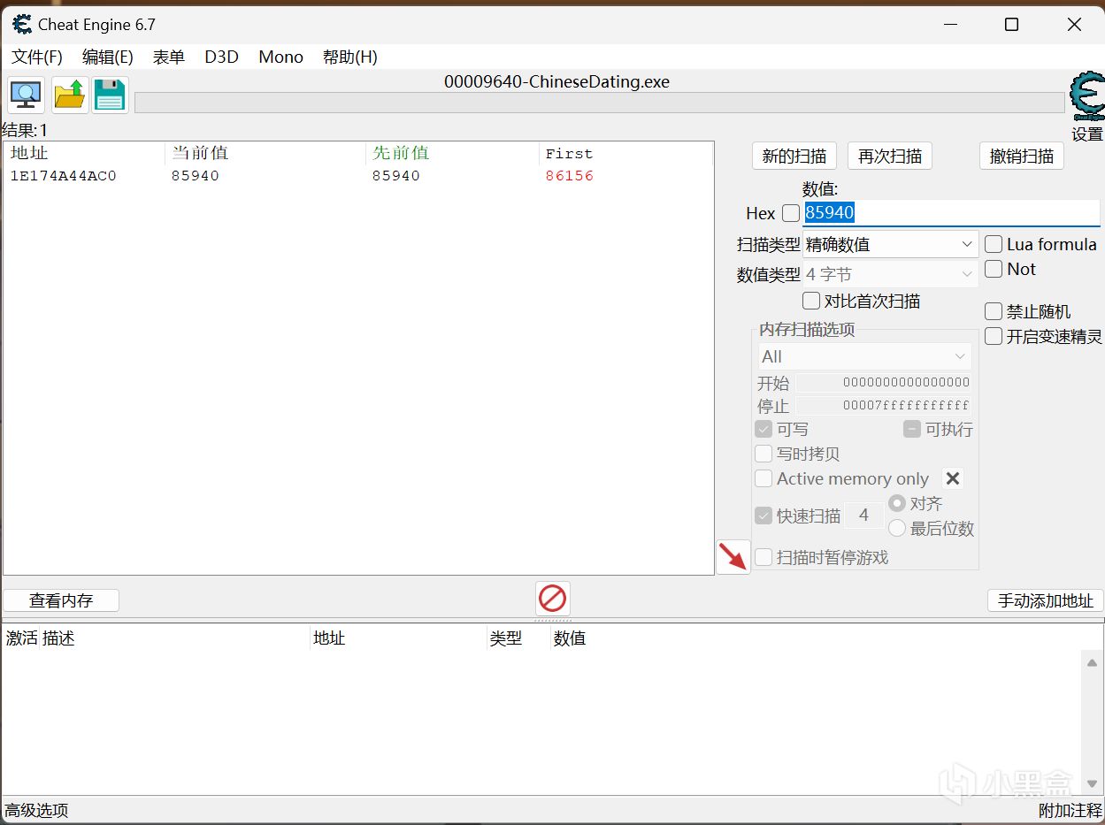
Task: Click the 数值 column header in address list
Action: [x=570, y=638]
